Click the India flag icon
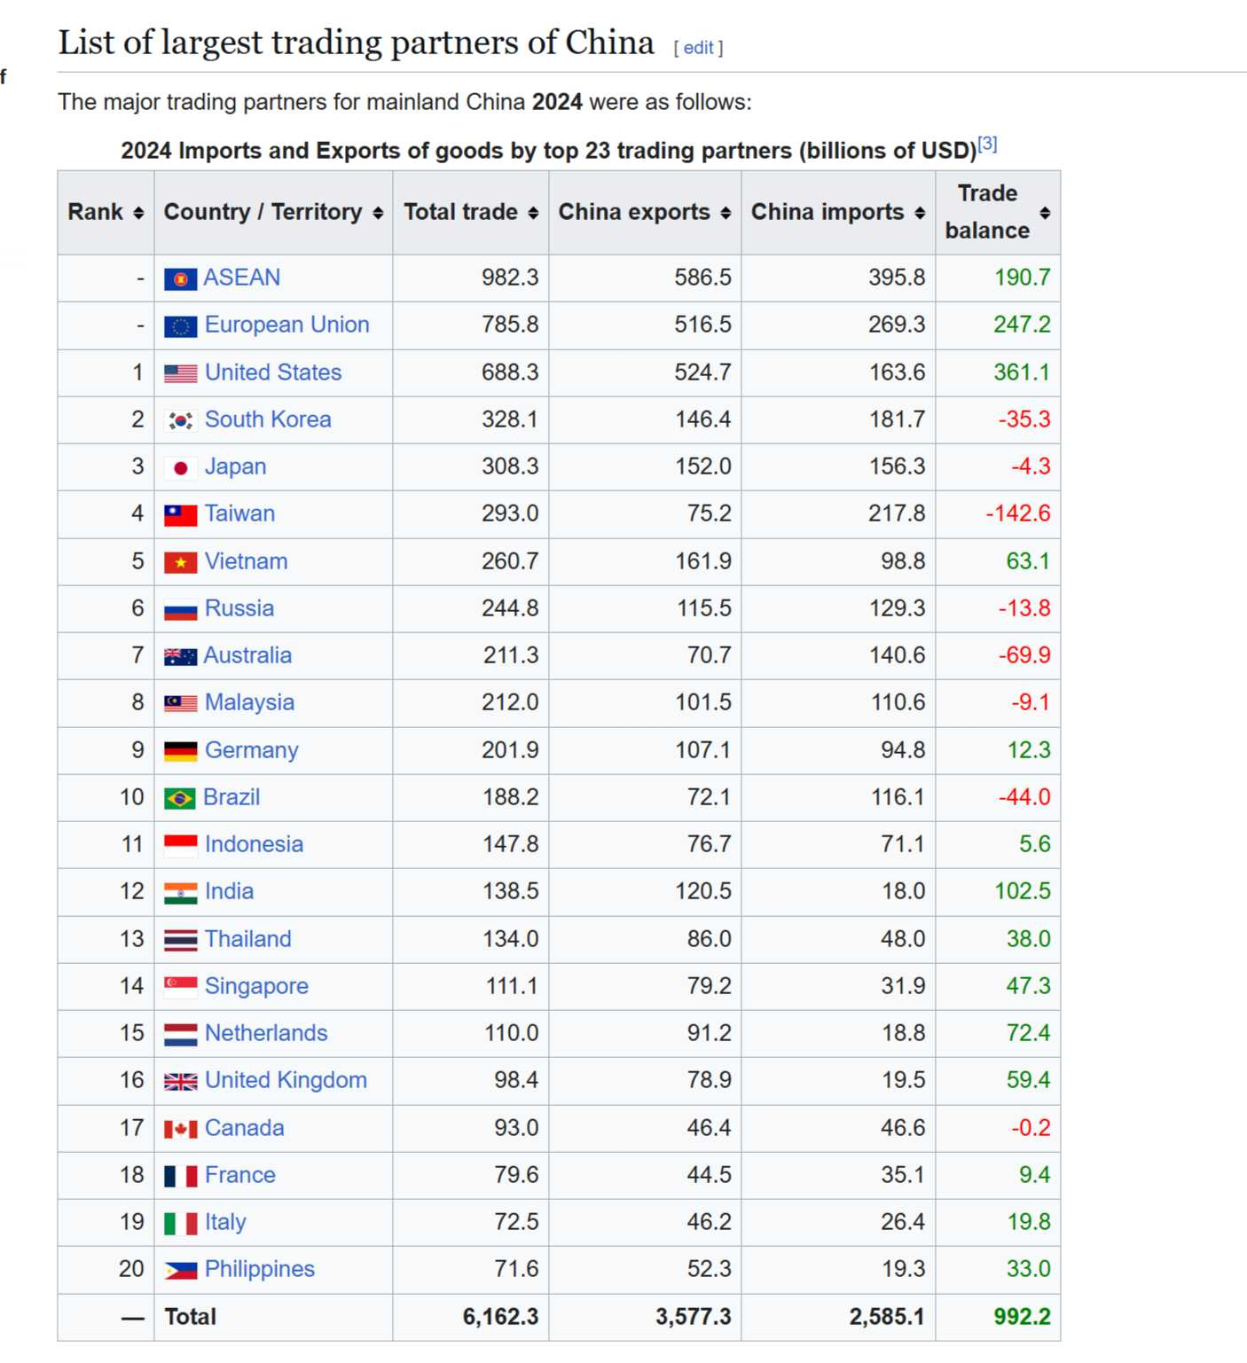 180,892
